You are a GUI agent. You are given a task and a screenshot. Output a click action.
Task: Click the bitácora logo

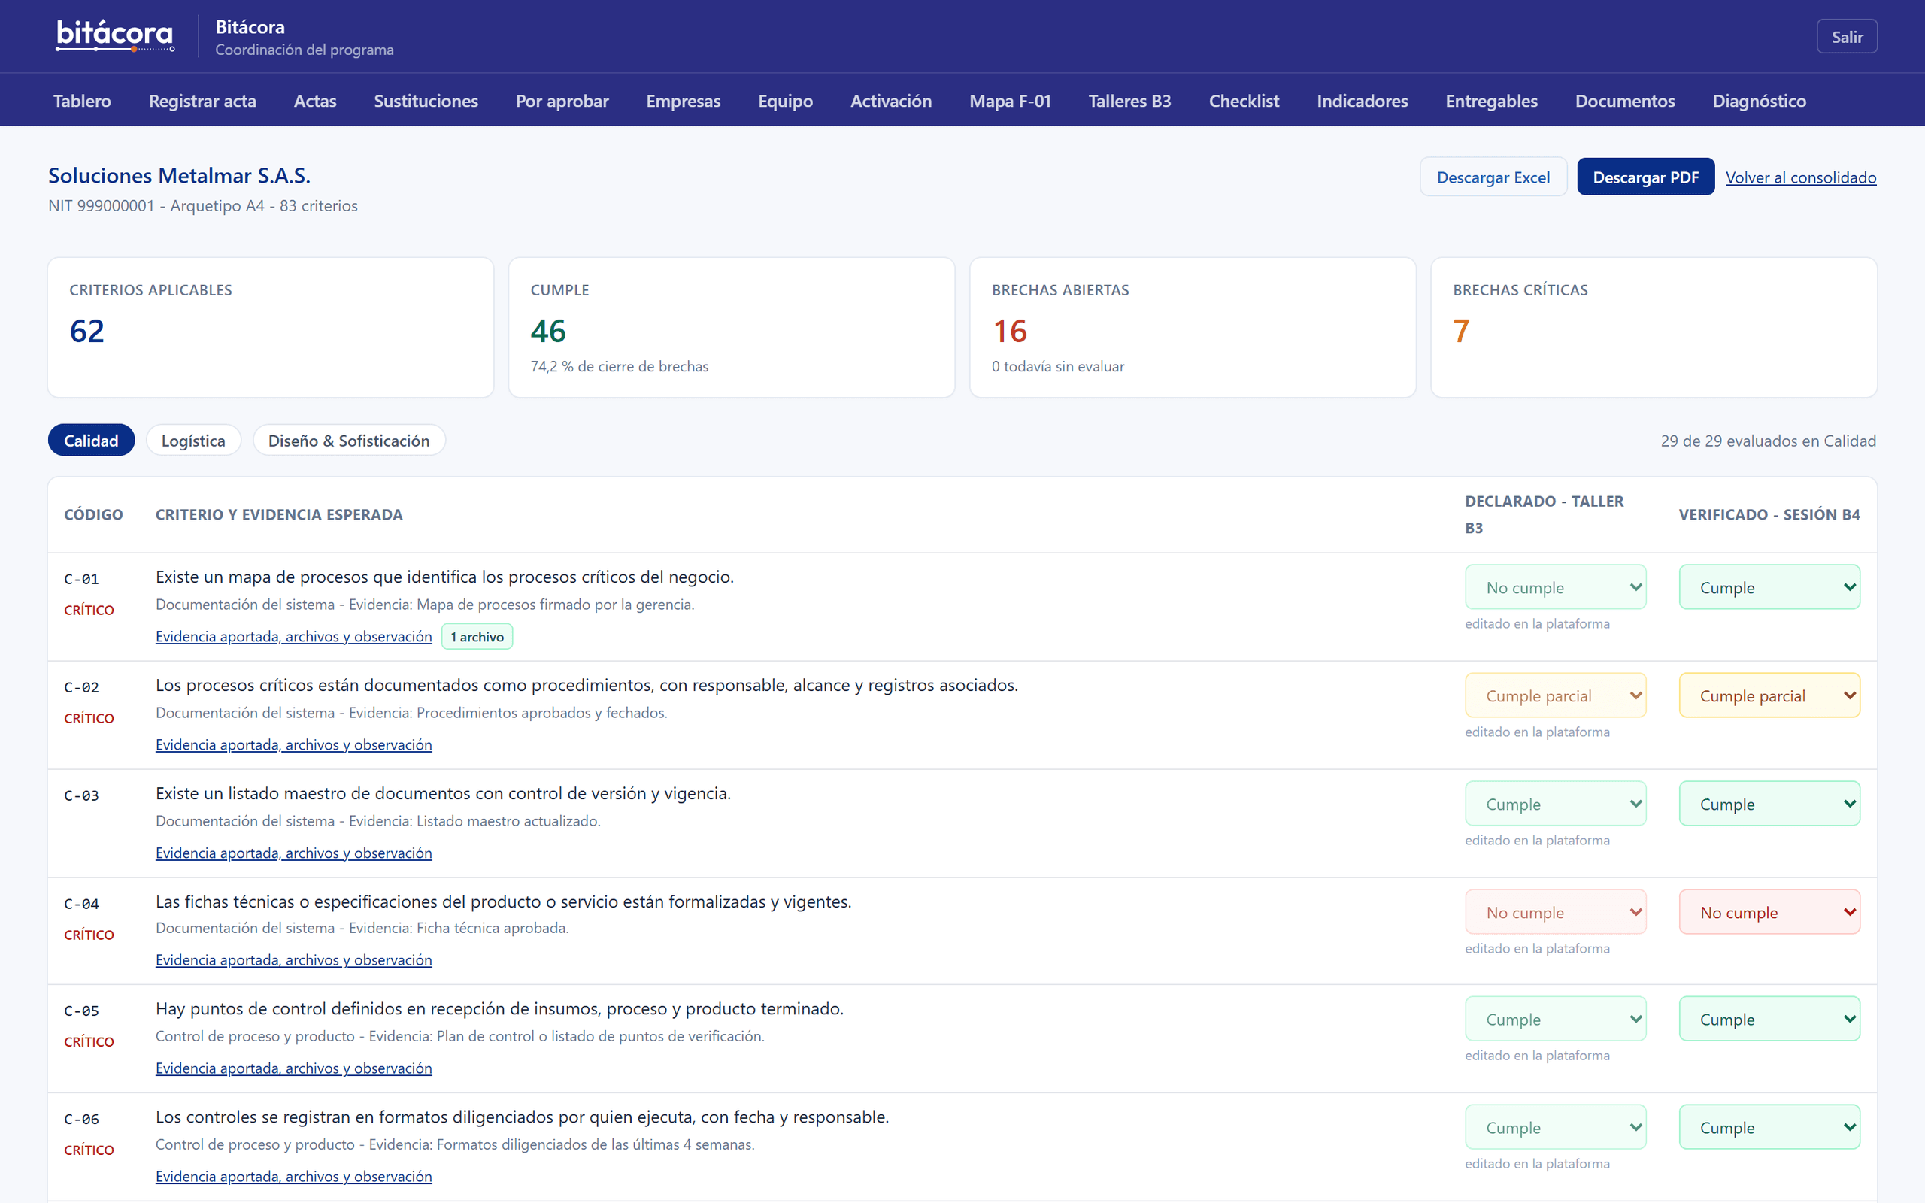coord(114,36)
